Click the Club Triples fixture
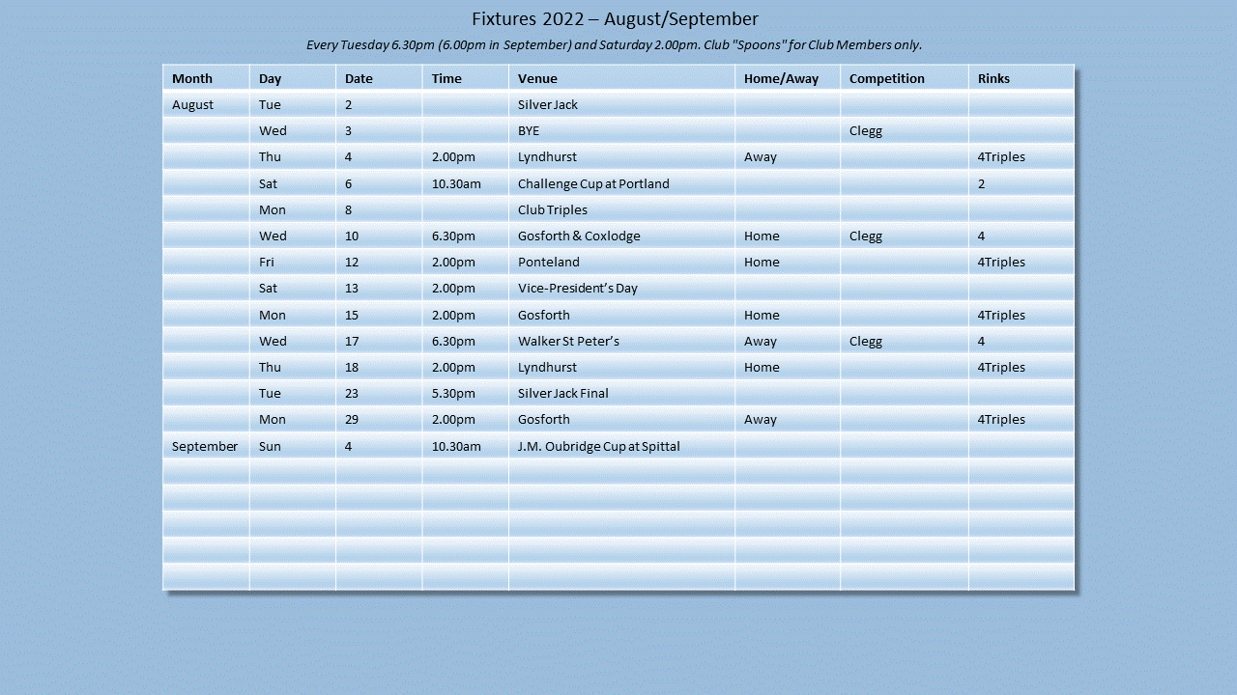Image resolution: width=1237 pixels, height=695 pixels. click(x=553, y=209)
